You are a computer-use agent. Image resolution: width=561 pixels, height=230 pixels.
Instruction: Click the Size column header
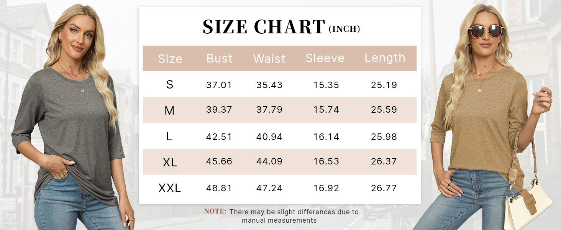point(170,59)
